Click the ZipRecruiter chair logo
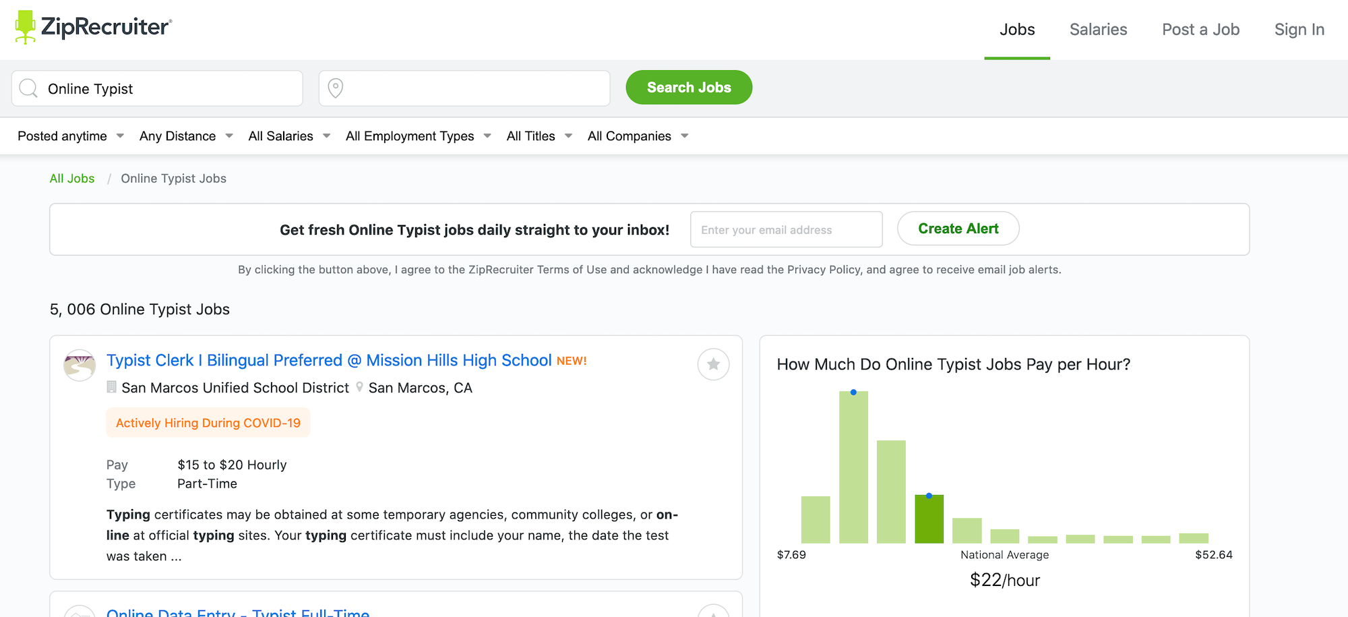1348x617 pixels. point(26,27)
